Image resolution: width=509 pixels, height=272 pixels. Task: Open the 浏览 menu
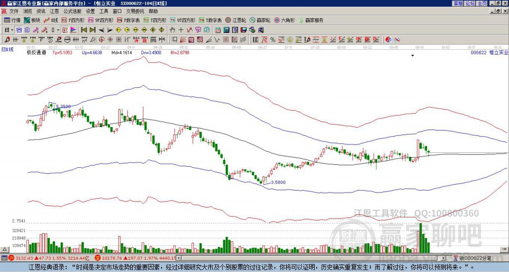click(28, 11)
